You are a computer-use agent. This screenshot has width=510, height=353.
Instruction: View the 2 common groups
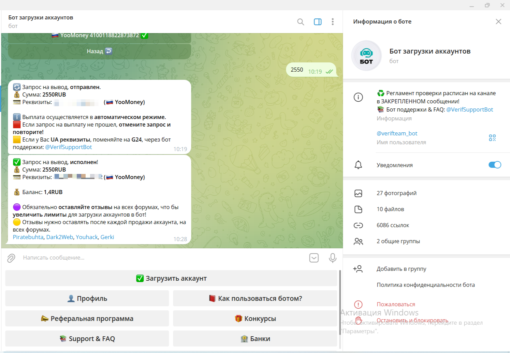(x=398, y=241)
